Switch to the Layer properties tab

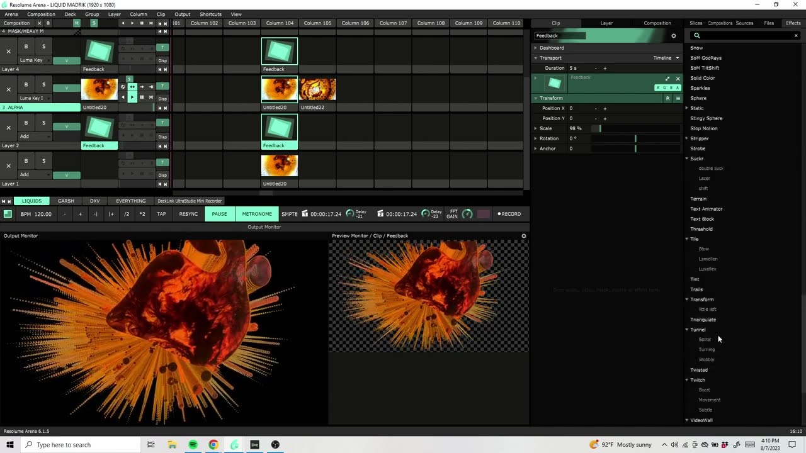pyautogui.click(x=606, y=23)
